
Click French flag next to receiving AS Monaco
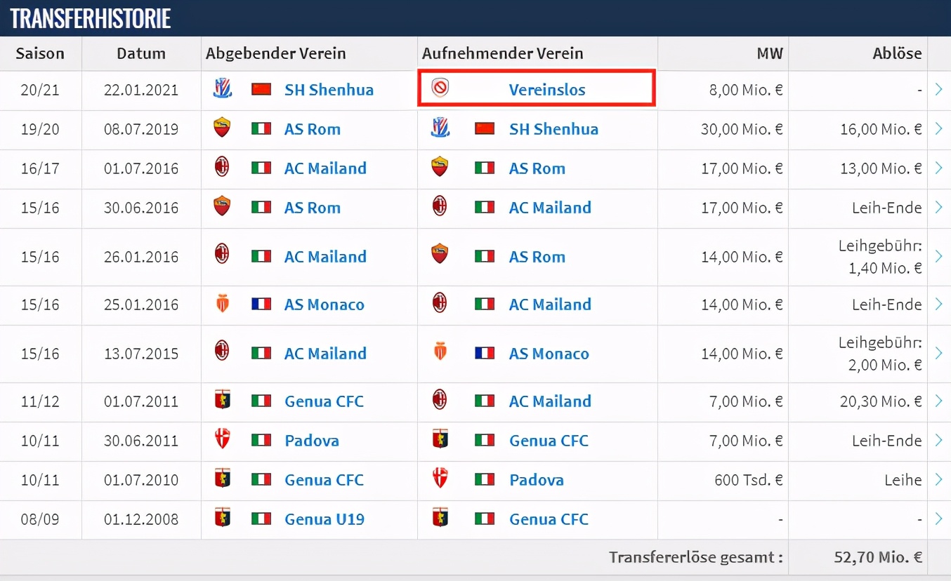pos(485,353)
